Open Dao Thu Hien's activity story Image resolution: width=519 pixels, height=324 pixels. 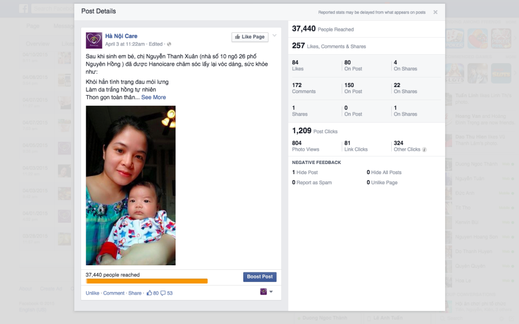point(480,140)
